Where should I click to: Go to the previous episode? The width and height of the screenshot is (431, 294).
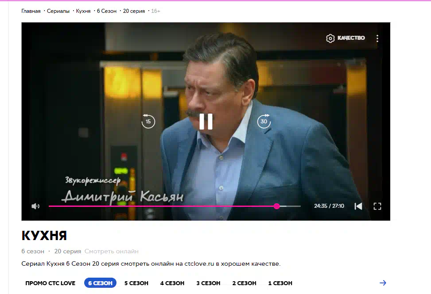point(358,206)
